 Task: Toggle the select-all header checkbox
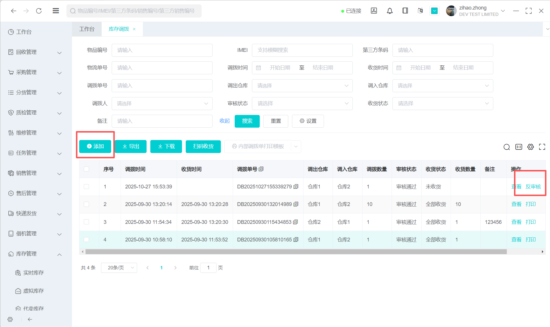[86, 169]
